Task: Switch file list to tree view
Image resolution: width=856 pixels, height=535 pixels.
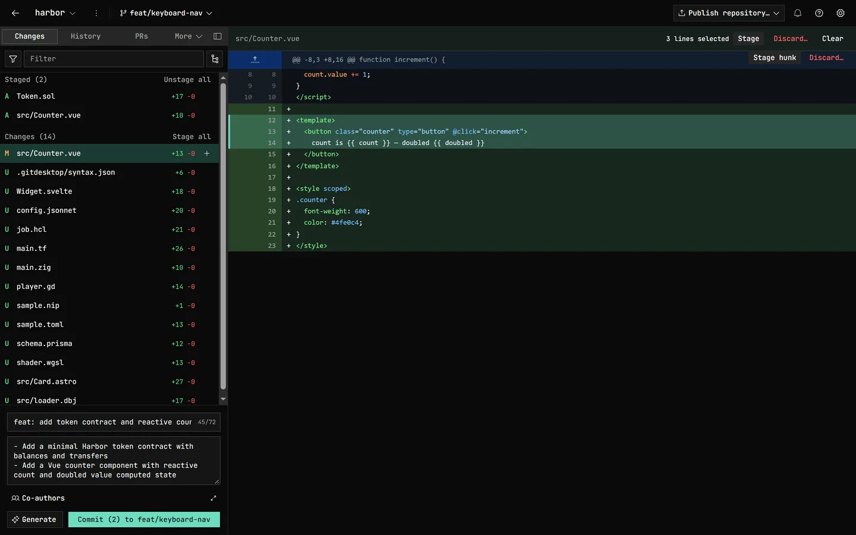Action: coord(215,59)
